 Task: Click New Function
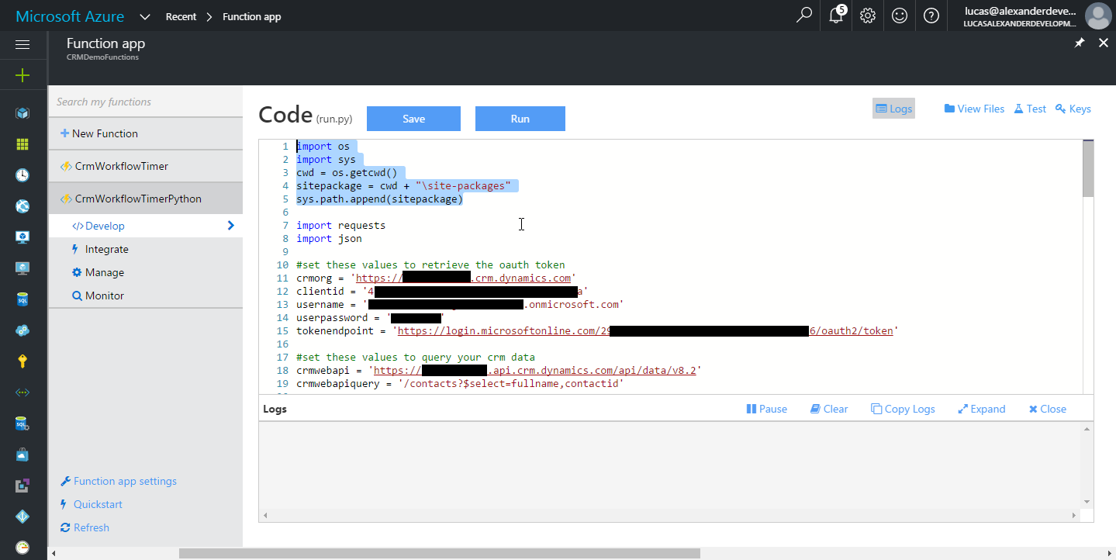coord(146,133)
